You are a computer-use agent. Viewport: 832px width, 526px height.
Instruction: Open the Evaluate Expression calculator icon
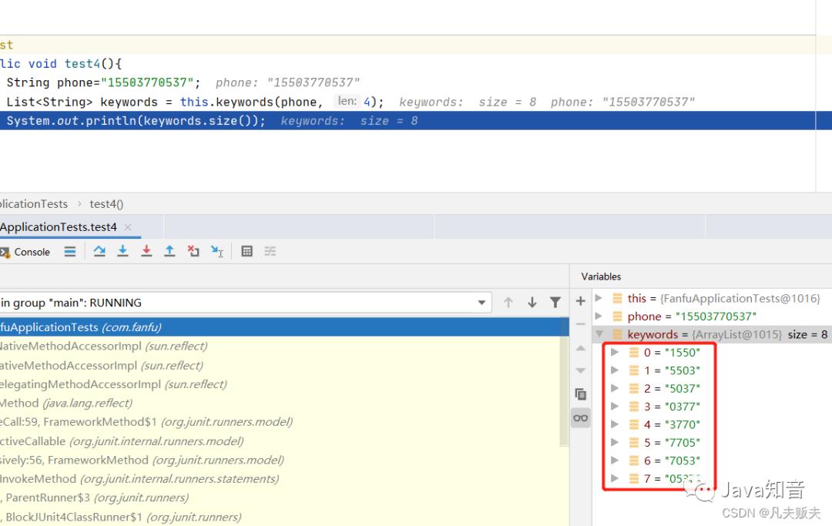(x=246, y=251)
